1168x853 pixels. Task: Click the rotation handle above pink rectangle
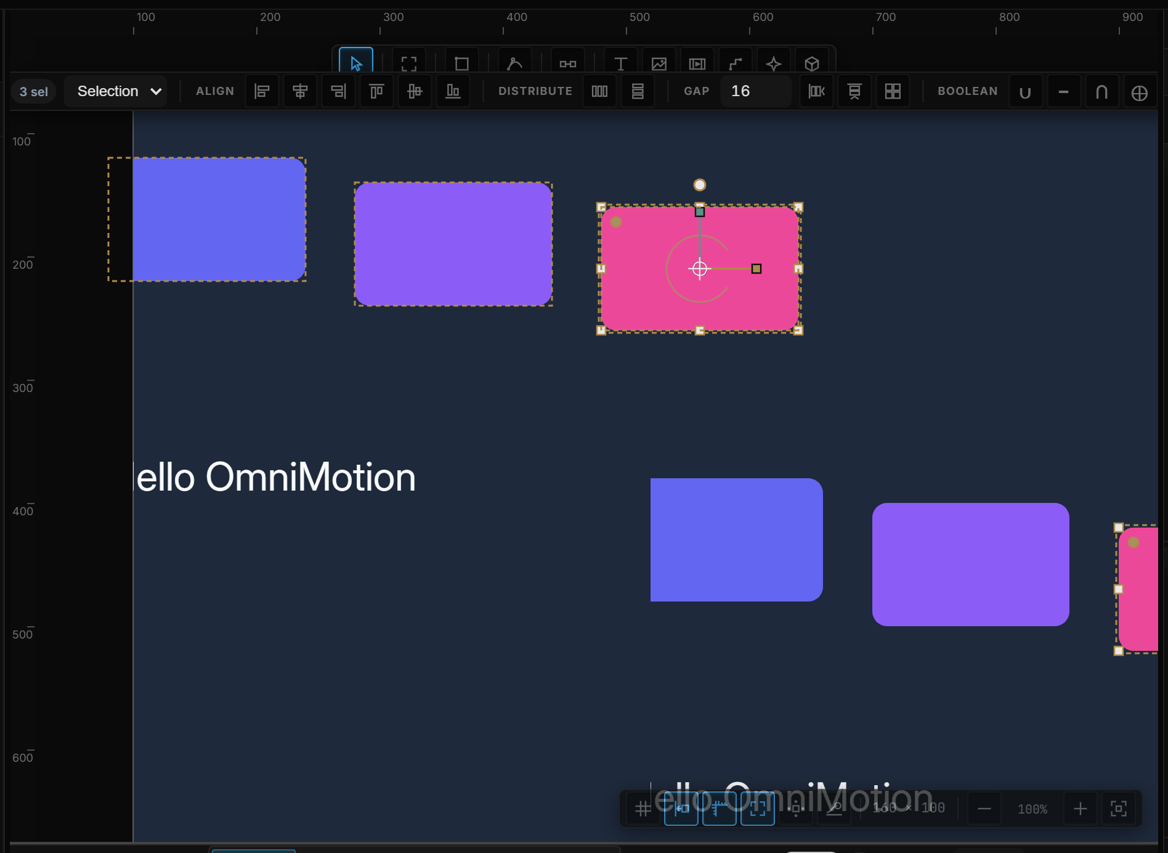pyautogui.click(x=700, y=185)
